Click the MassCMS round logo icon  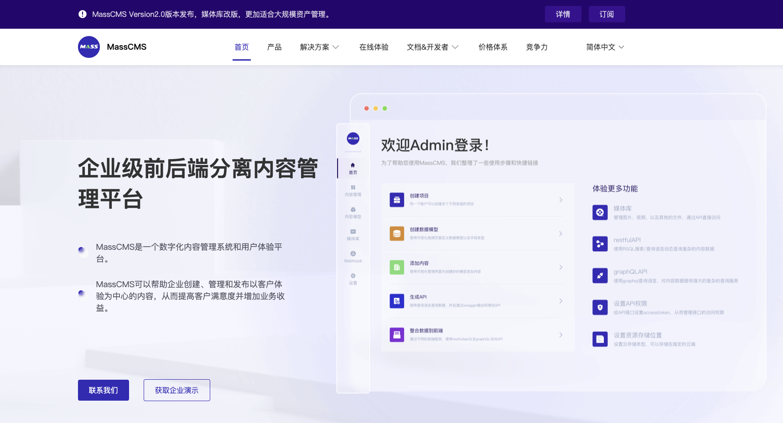pos(89,47)
